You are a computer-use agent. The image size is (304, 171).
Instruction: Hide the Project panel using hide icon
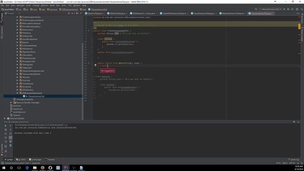81,13
